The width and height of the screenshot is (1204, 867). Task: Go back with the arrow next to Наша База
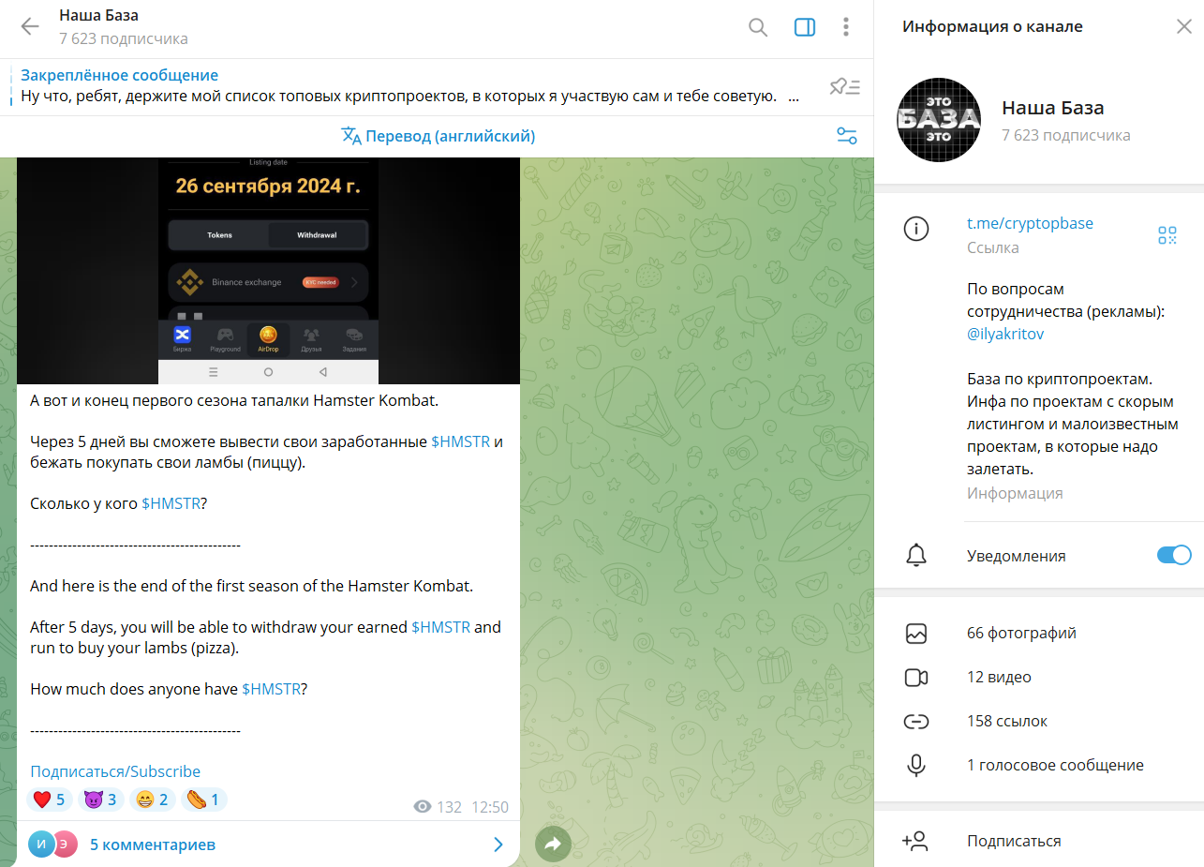30,26
